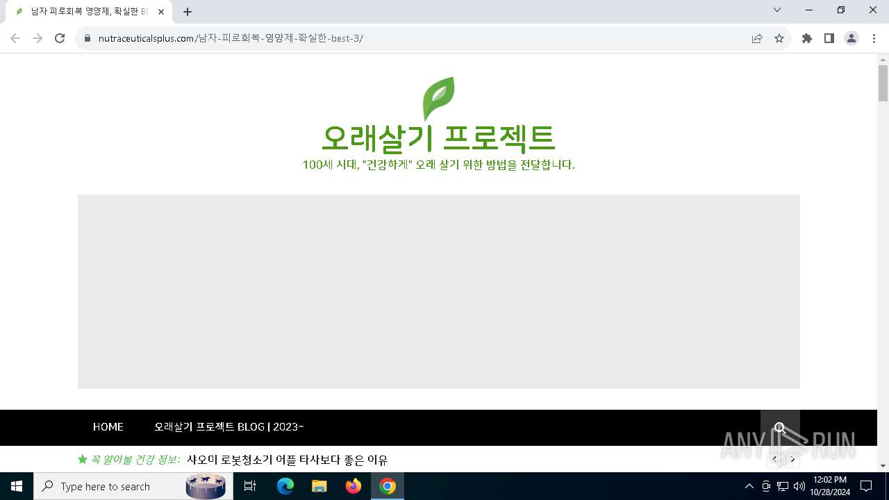The image size is (889, 500).
Task: Click the taskbar search box
Action: 132,486
